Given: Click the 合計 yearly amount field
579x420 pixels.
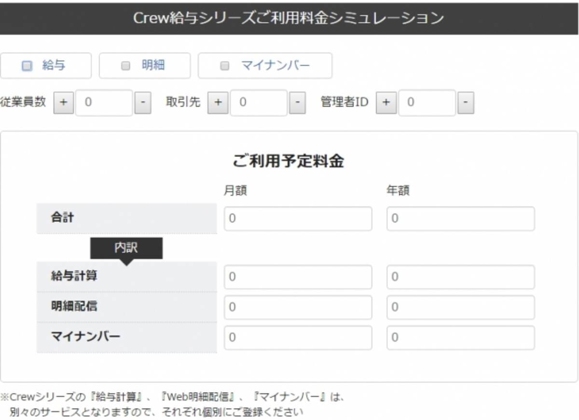Looking at the screenshot, I should pos(460,219).
